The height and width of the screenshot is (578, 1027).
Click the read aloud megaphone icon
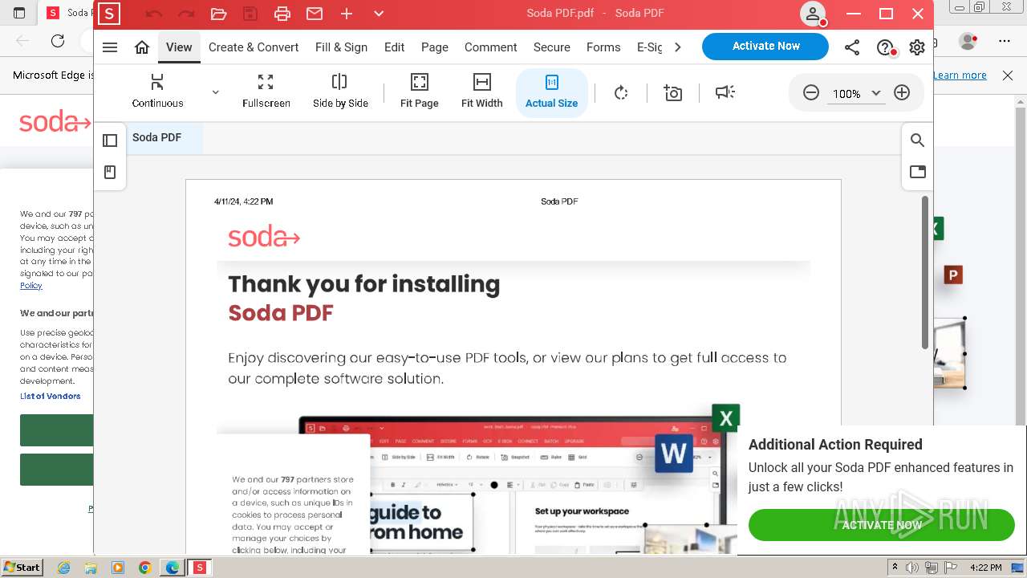coord(725,93)
